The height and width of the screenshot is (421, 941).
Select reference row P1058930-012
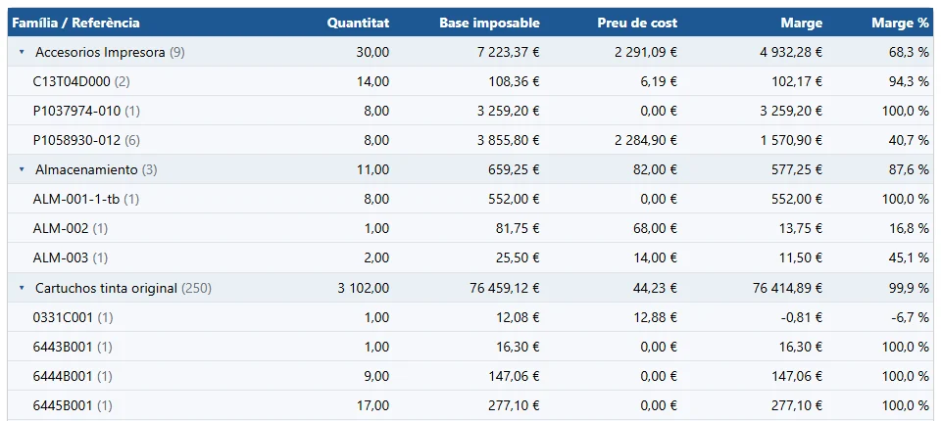pyautogui.click(x=470, y=140)
